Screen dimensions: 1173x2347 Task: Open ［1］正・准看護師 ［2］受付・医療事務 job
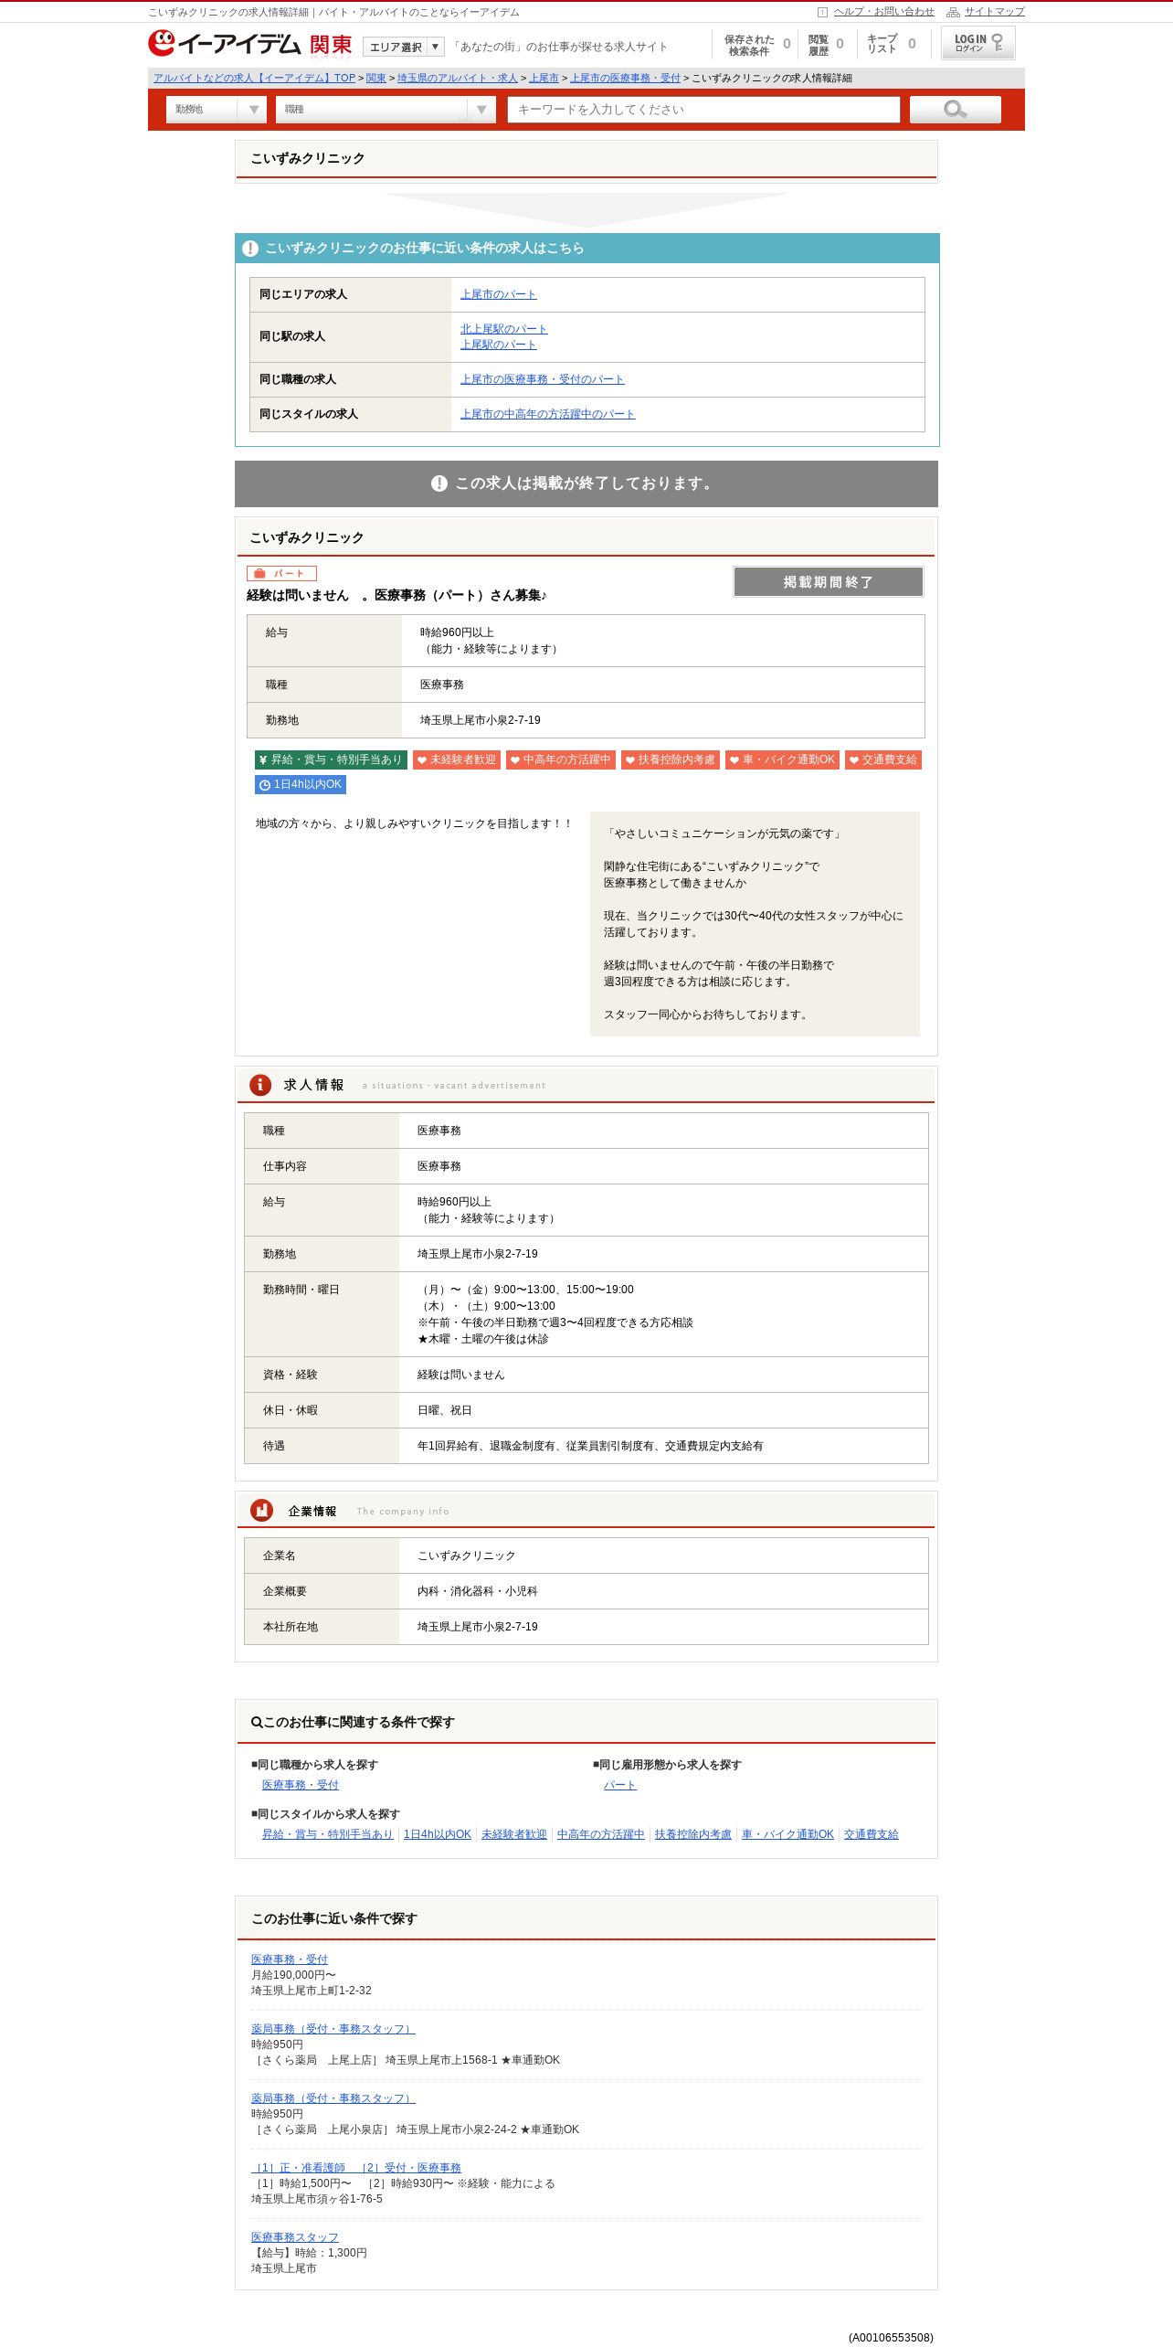(x=356, y=2168)
